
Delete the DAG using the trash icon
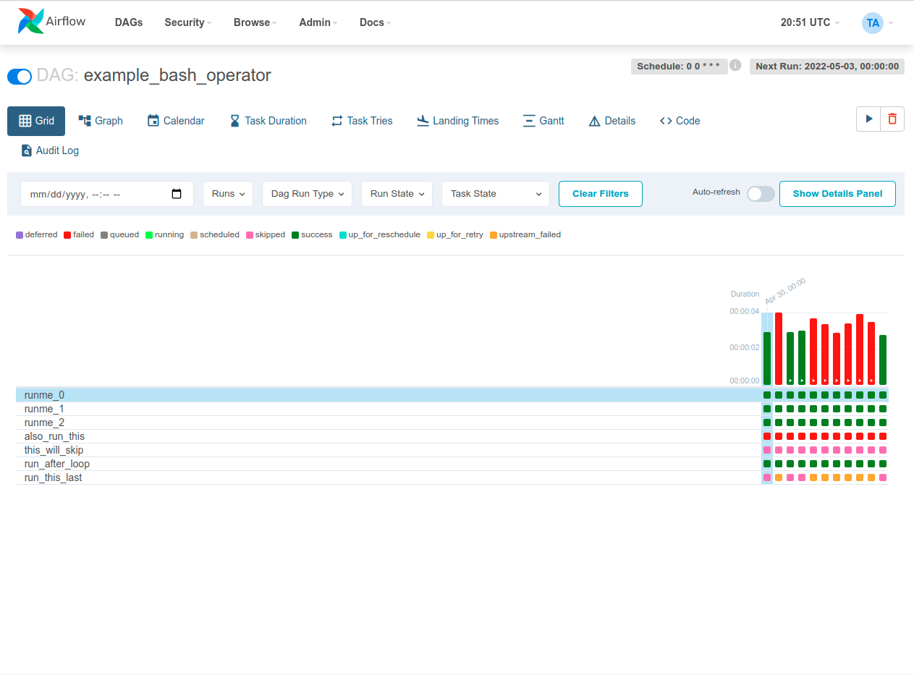[x=892, y=119]
